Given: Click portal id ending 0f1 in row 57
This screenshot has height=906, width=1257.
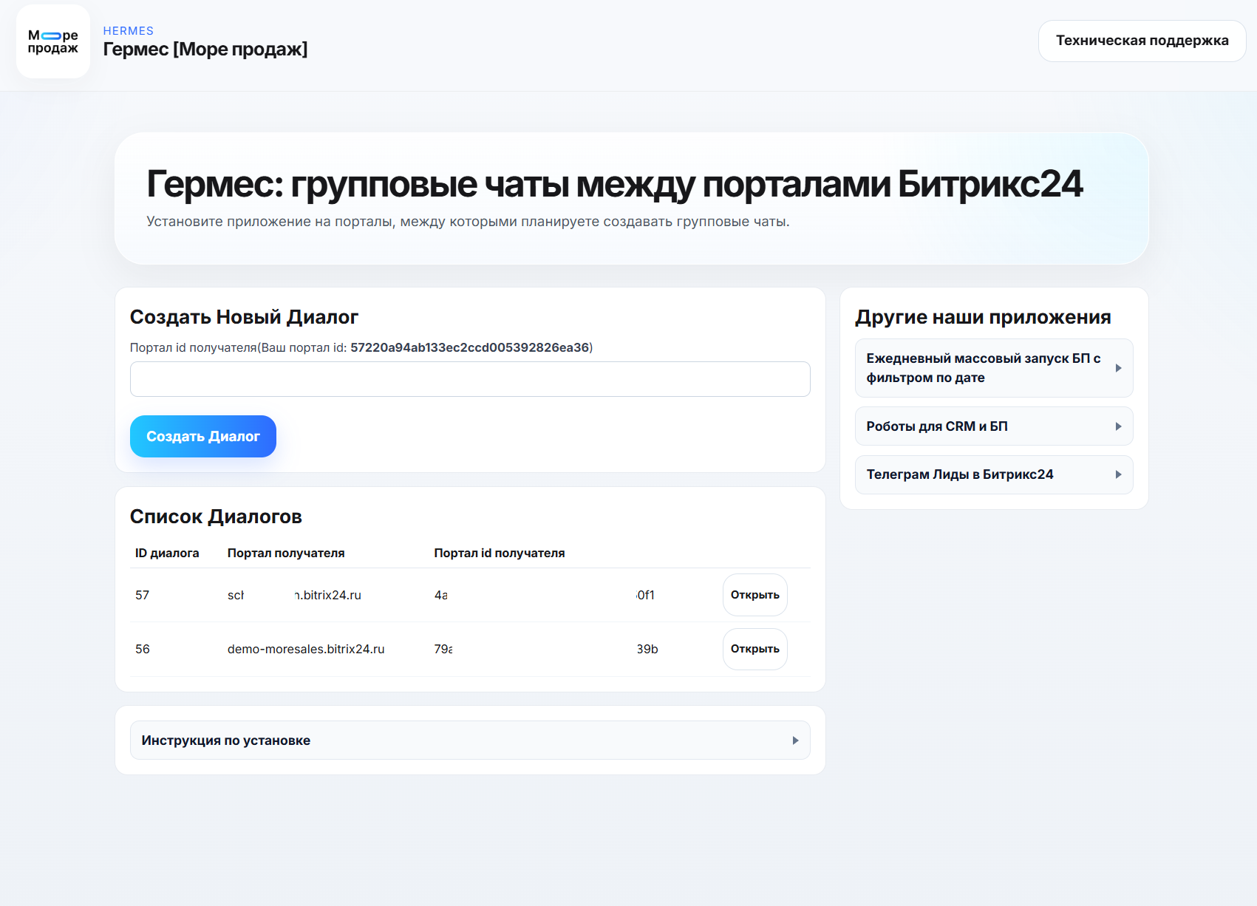Looking at the screenshot, I should point(545,595).
